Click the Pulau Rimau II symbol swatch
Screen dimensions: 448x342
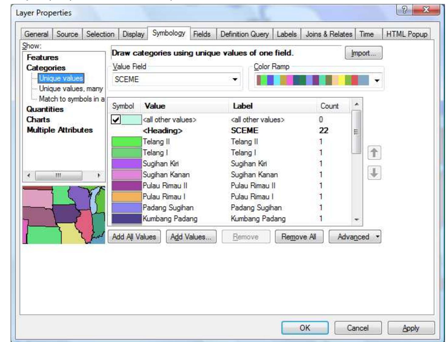126,186
